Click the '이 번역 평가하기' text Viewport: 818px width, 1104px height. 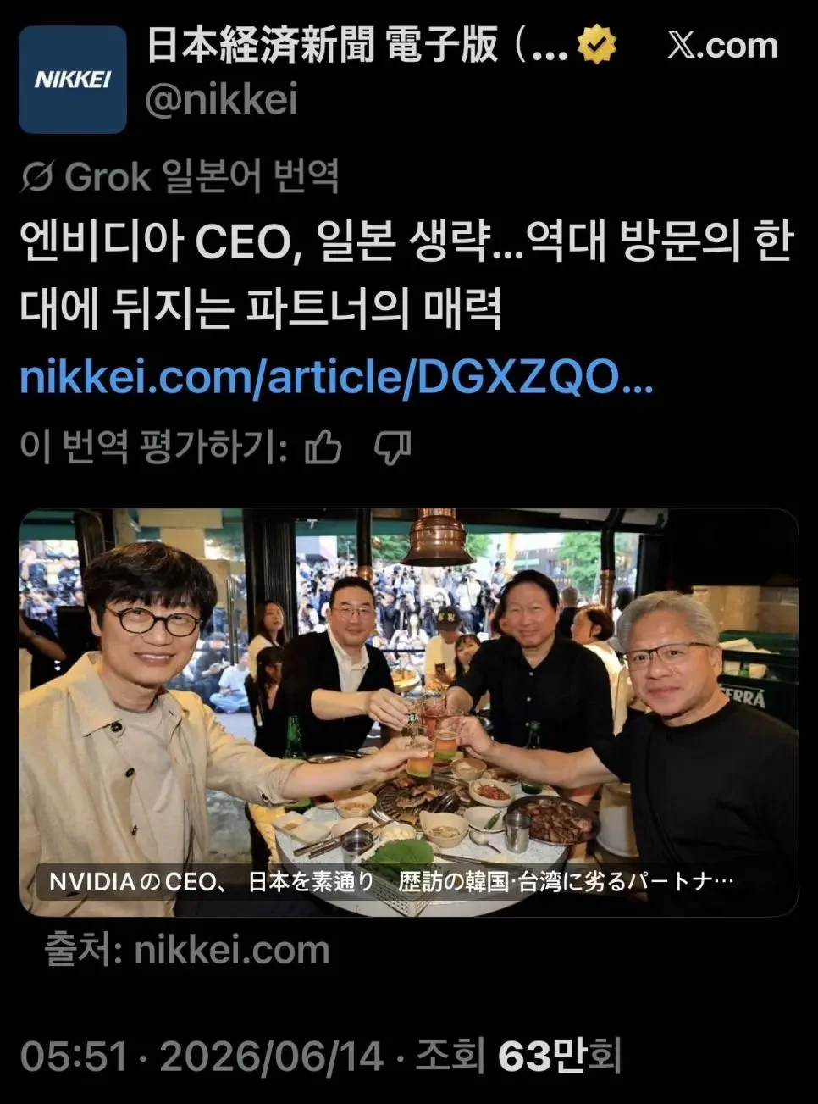(153, 447)
